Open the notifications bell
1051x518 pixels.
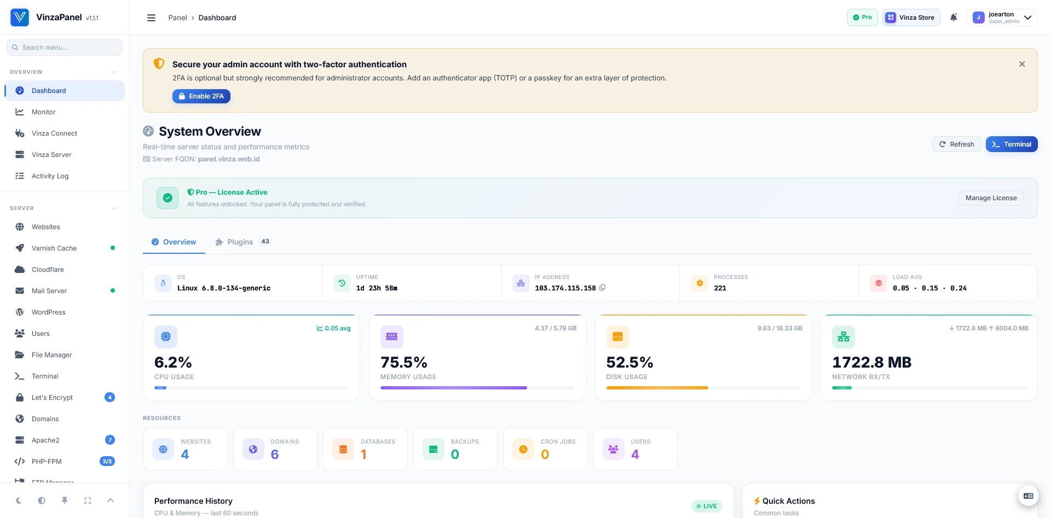click(954, 18)
